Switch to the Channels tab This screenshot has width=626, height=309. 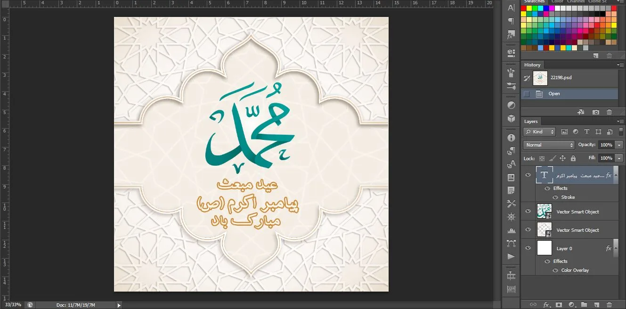click(576, 1)
